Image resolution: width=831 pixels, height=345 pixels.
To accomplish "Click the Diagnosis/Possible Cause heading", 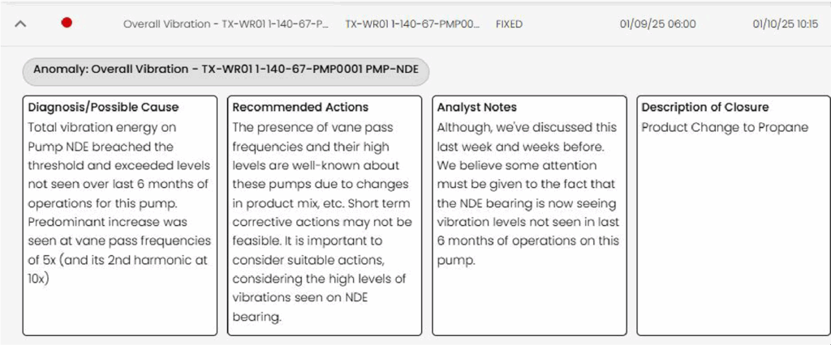I will pyautogui.click(x=103, y=108).
